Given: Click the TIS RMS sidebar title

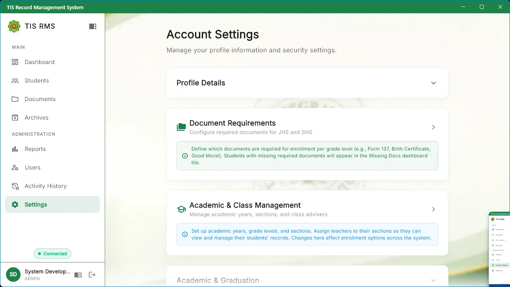Looking at the screenshot, I should pyautogui.click(x=40, y=26).
